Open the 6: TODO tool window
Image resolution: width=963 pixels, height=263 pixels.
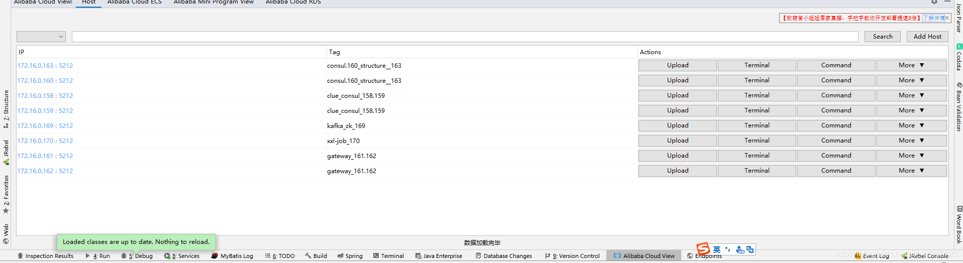tap(280, 256)
